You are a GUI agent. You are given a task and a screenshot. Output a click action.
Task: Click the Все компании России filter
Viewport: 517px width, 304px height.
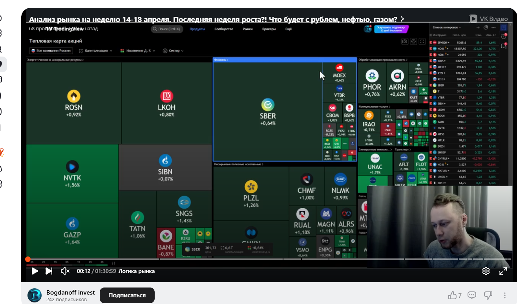pos(51,51)
